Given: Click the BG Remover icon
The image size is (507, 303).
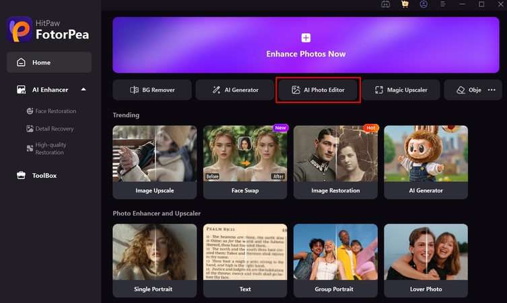Looking at the screenshot, I should 134,90.
